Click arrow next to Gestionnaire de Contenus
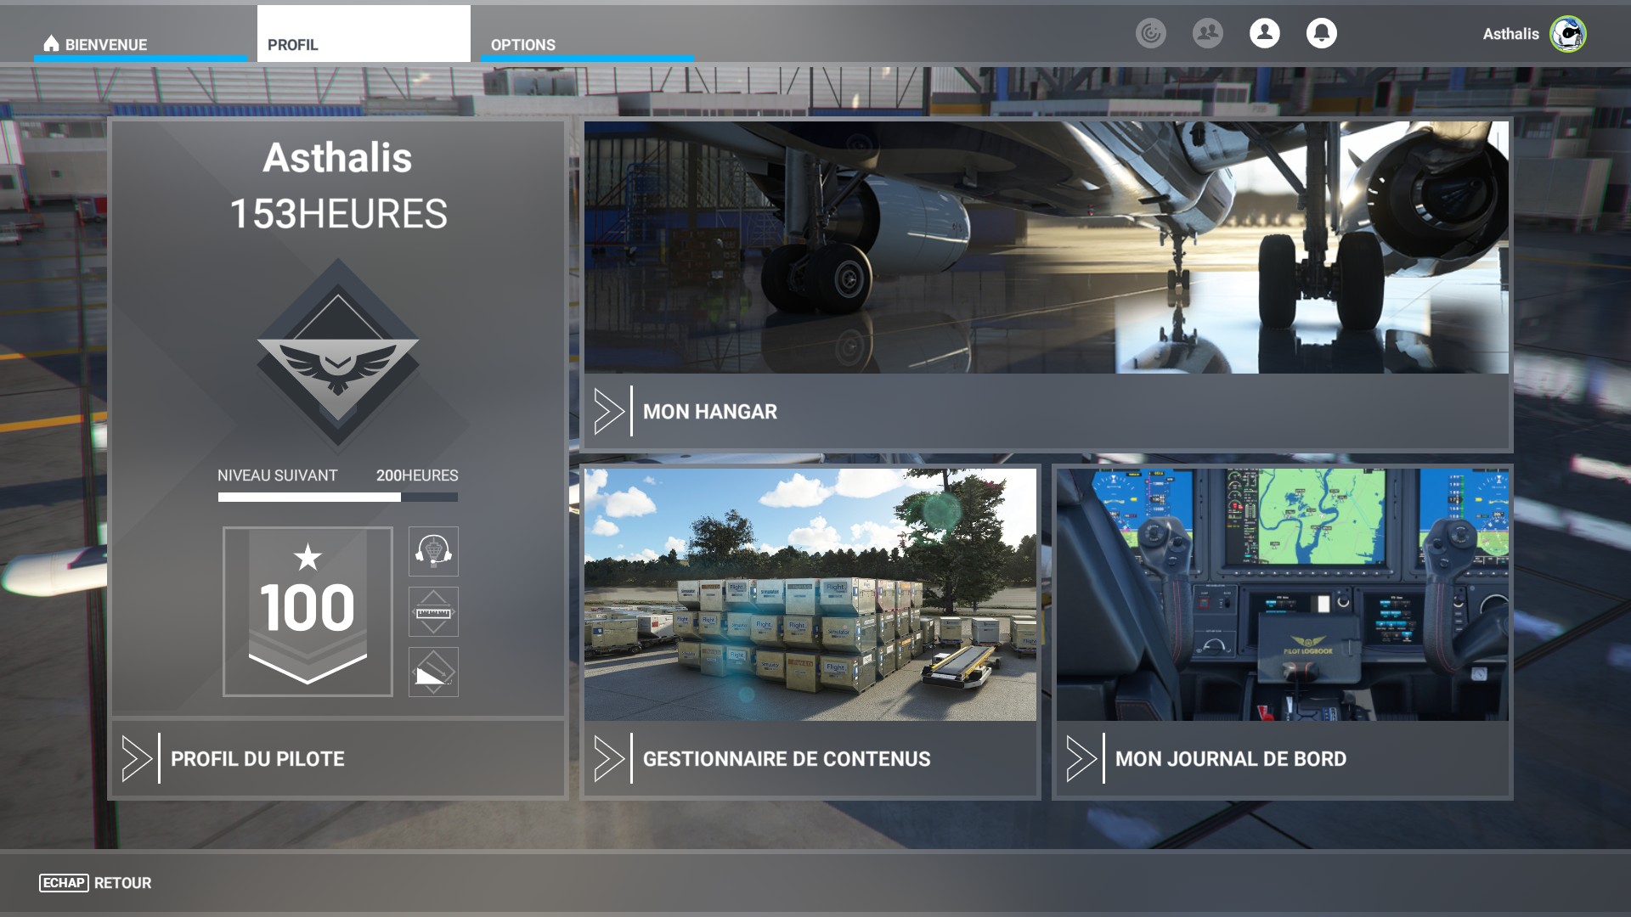The width and height of the screenshot is (1631, 917). [x=609, y=759]
